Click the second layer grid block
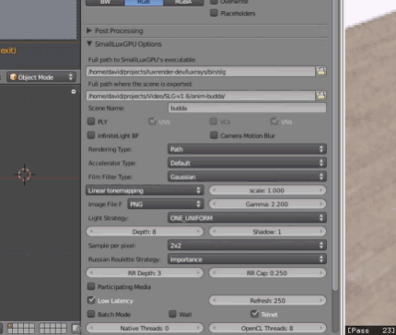The image size is (396, 335). [52, 328]
